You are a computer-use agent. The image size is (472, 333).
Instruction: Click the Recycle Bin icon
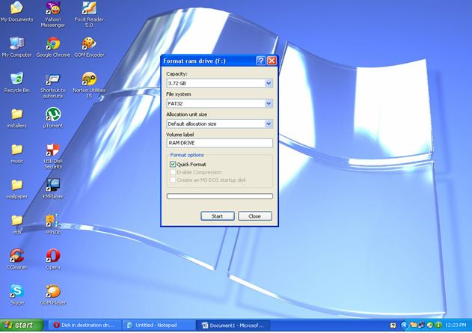16,79
